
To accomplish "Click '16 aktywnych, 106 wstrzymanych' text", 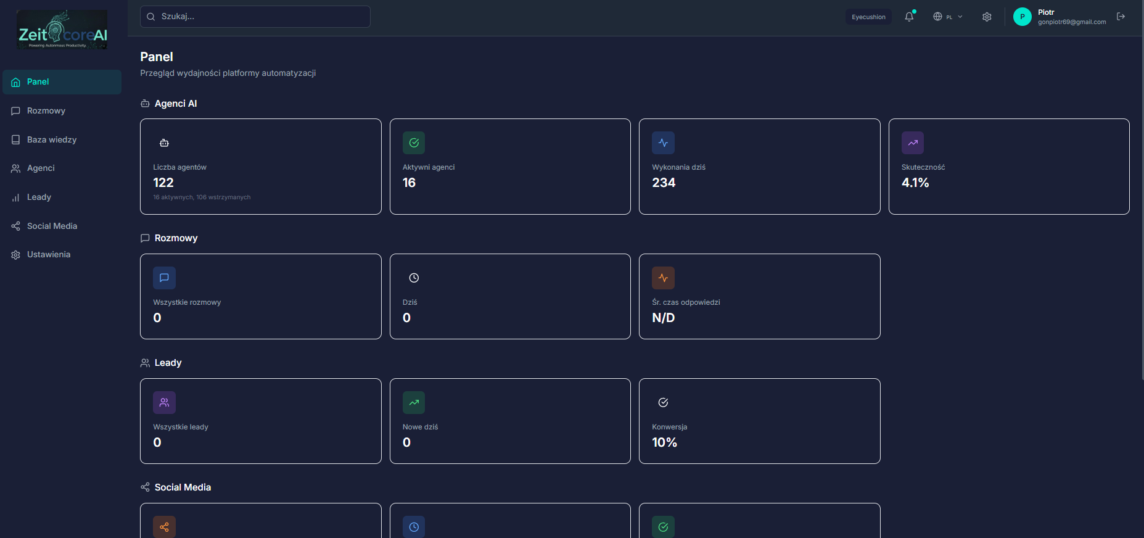I will [x=202, y=197].
